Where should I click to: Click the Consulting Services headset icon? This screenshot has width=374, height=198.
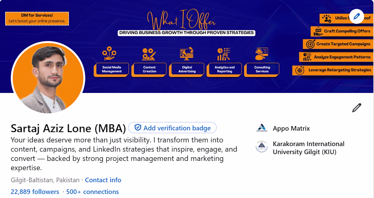(x=261, y=54)
